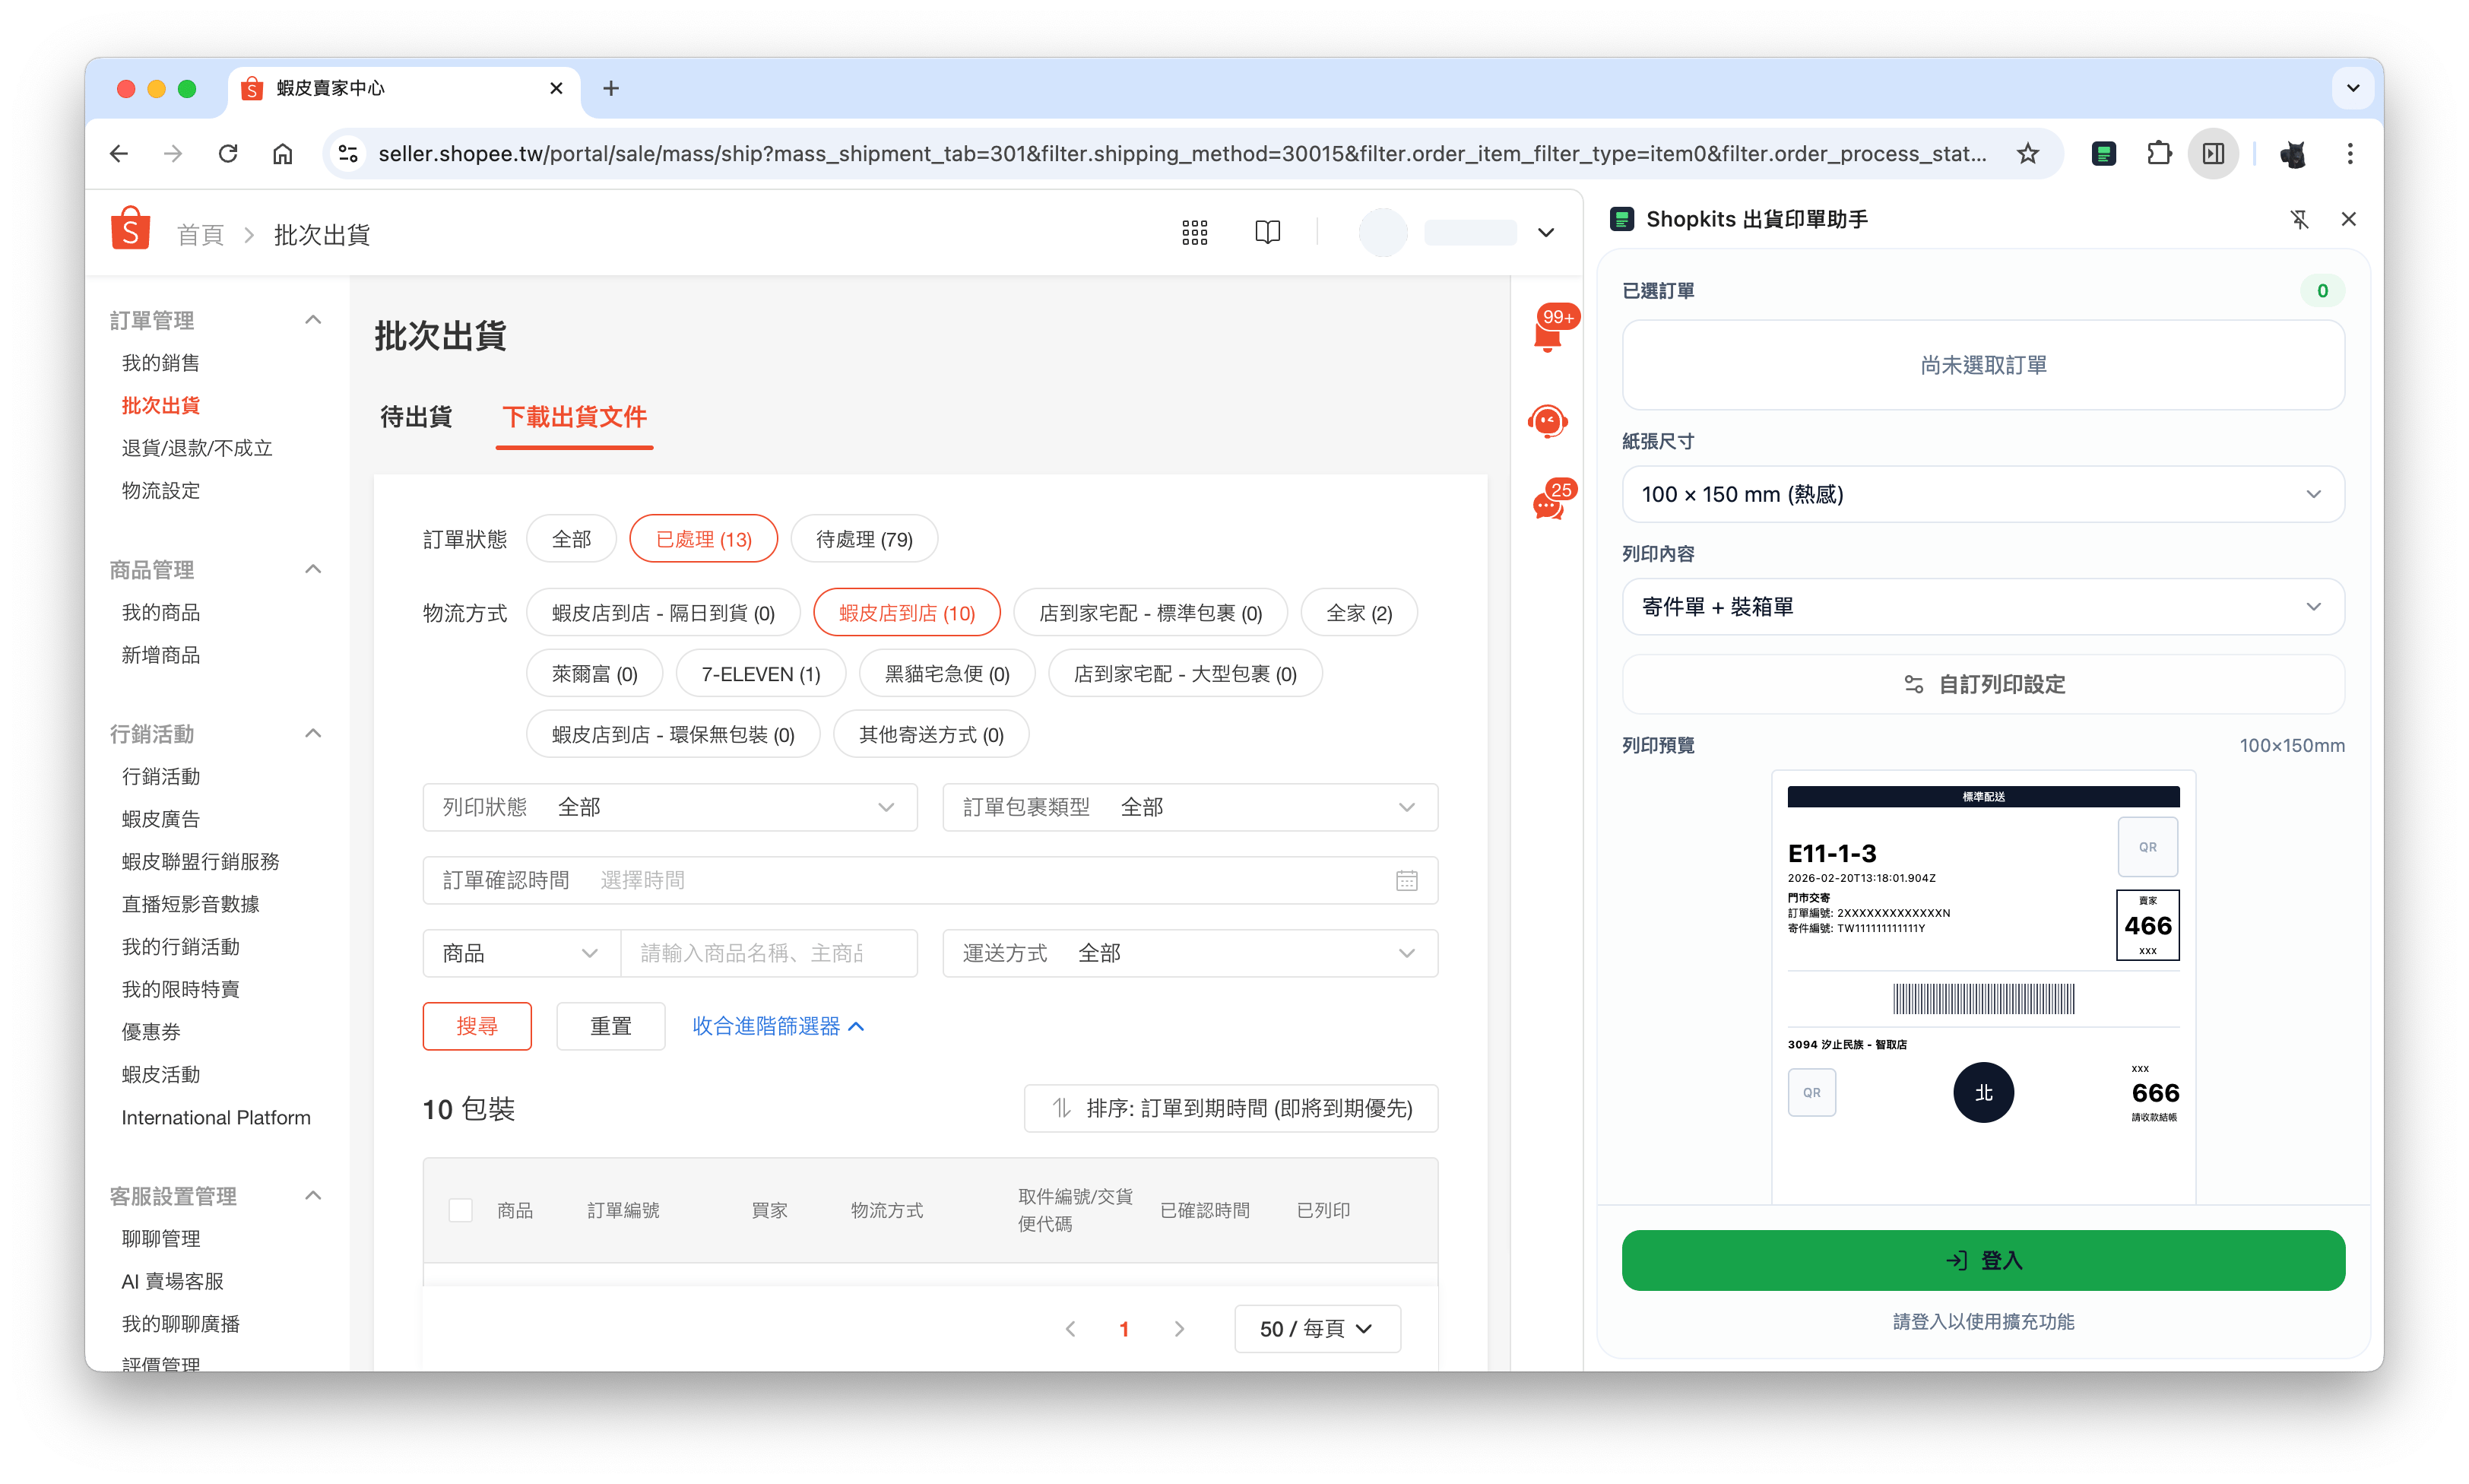Open the chat bubble icon with 25 badge

(x=1548, y=503)
